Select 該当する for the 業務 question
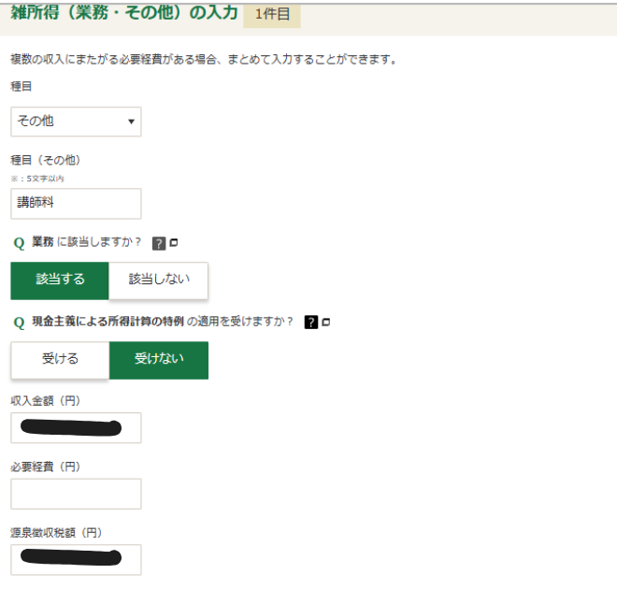The width and height of the screenshot is (617, 589). coord(60,280)
